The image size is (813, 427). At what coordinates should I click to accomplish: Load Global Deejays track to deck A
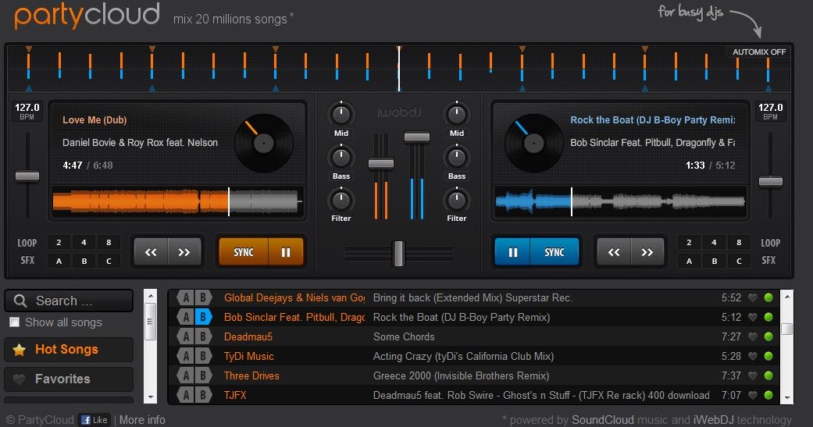coord(185,297)
